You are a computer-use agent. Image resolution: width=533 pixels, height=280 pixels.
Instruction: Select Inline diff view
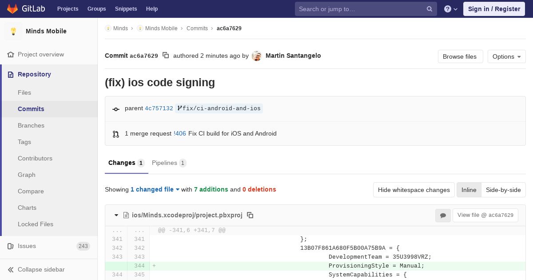point(469,190)
